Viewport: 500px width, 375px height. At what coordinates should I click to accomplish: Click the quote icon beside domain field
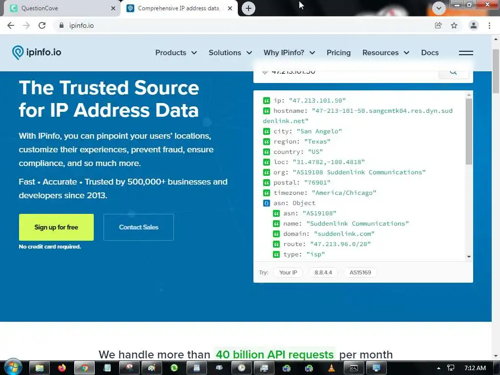coord(276,234)
